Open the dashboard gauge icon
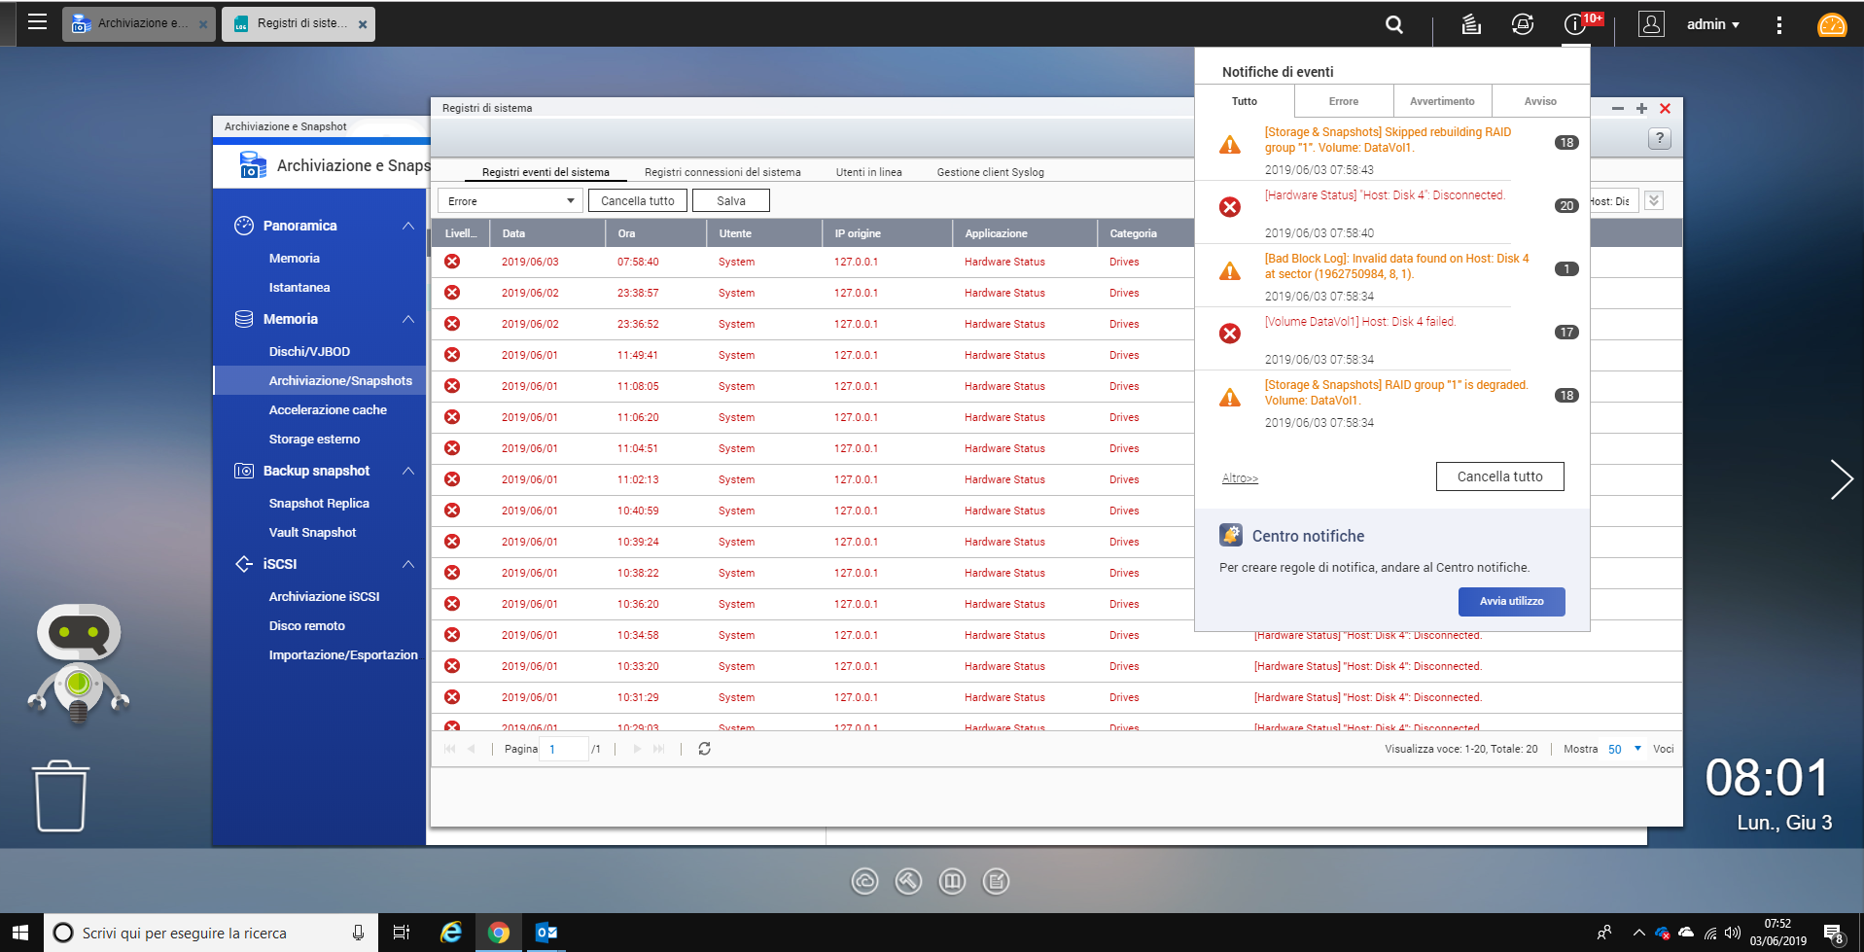This screenshot has width=1864, height=952. click(x=1831, y=25)
